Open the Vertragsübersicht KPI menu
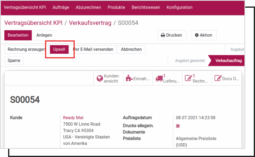This screenshot has height=157, width=255. (x=25, y=7)
